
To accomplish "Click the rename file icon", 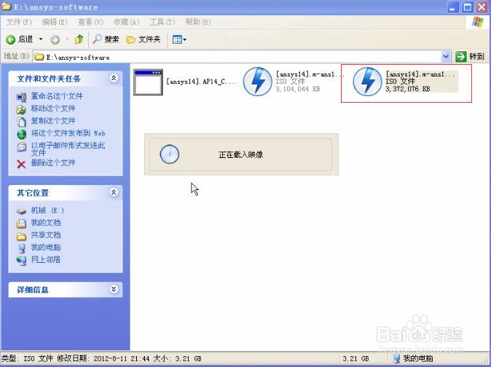I will coord(21,97).
